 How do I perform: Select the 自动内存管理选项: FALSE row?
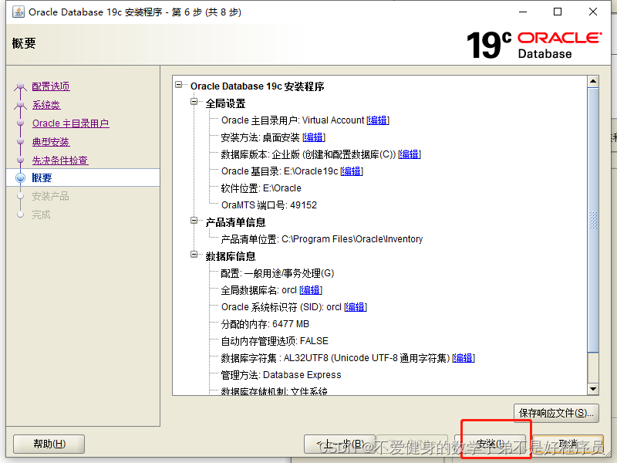tap(275, 341)
